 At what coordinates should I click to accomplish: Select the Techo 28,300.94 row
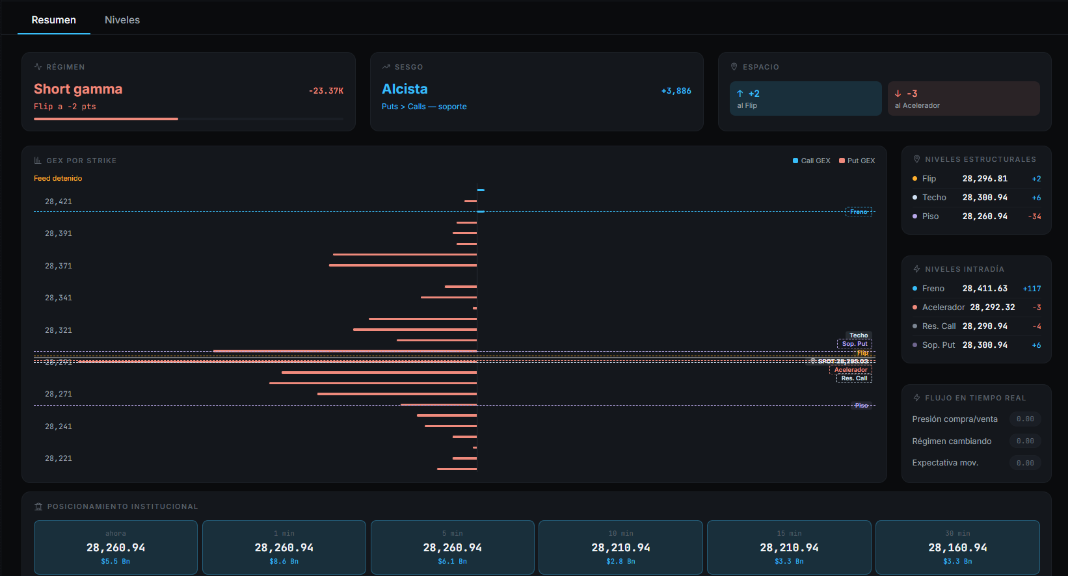pyautogui.click(x=976, y=198)
